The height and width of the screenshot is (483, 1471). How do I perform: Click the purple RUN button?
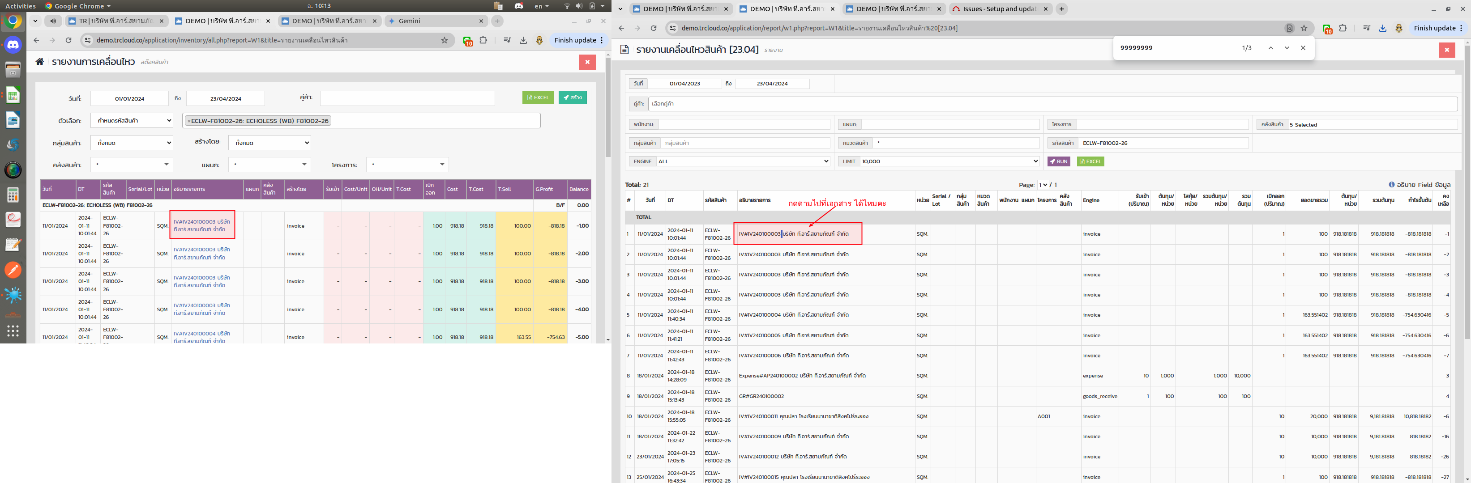point(1058,161)
